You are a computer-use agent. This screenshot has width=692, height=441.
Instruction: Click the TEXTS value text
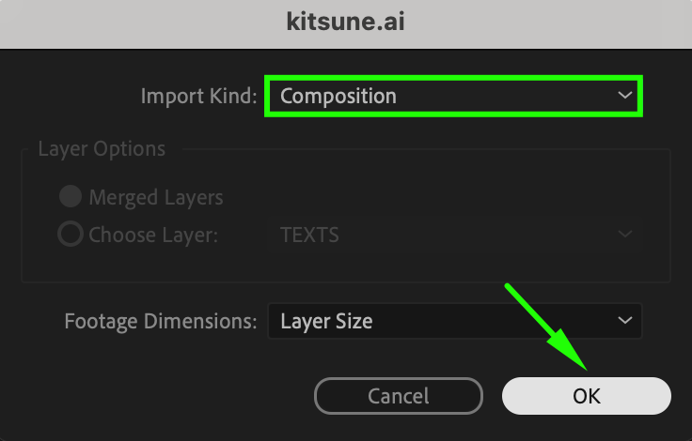[309, 235]
